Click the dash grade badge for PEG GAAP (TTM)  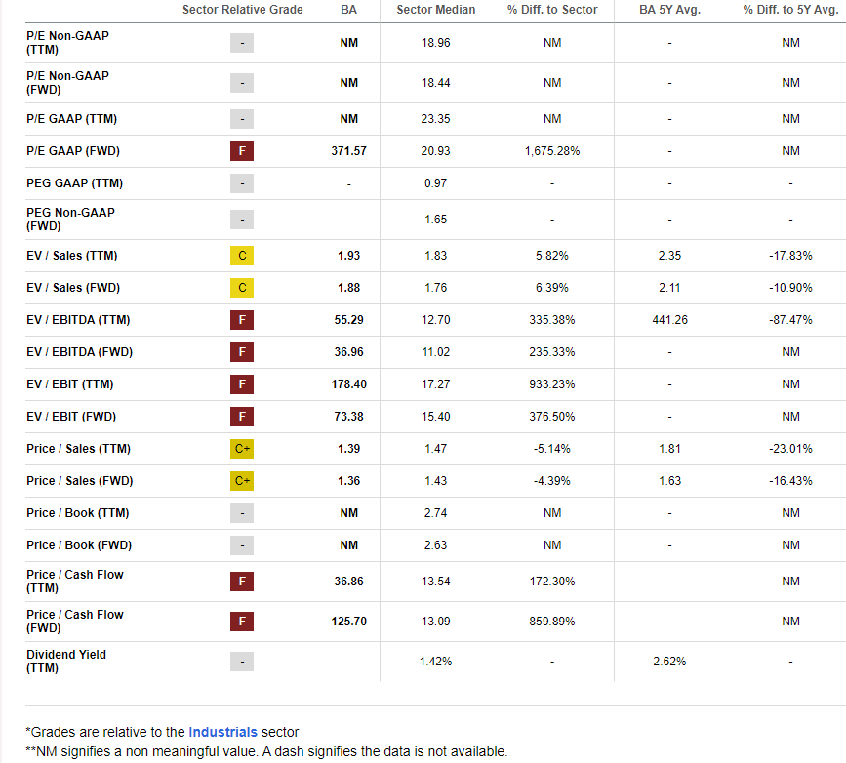point(242,183)
